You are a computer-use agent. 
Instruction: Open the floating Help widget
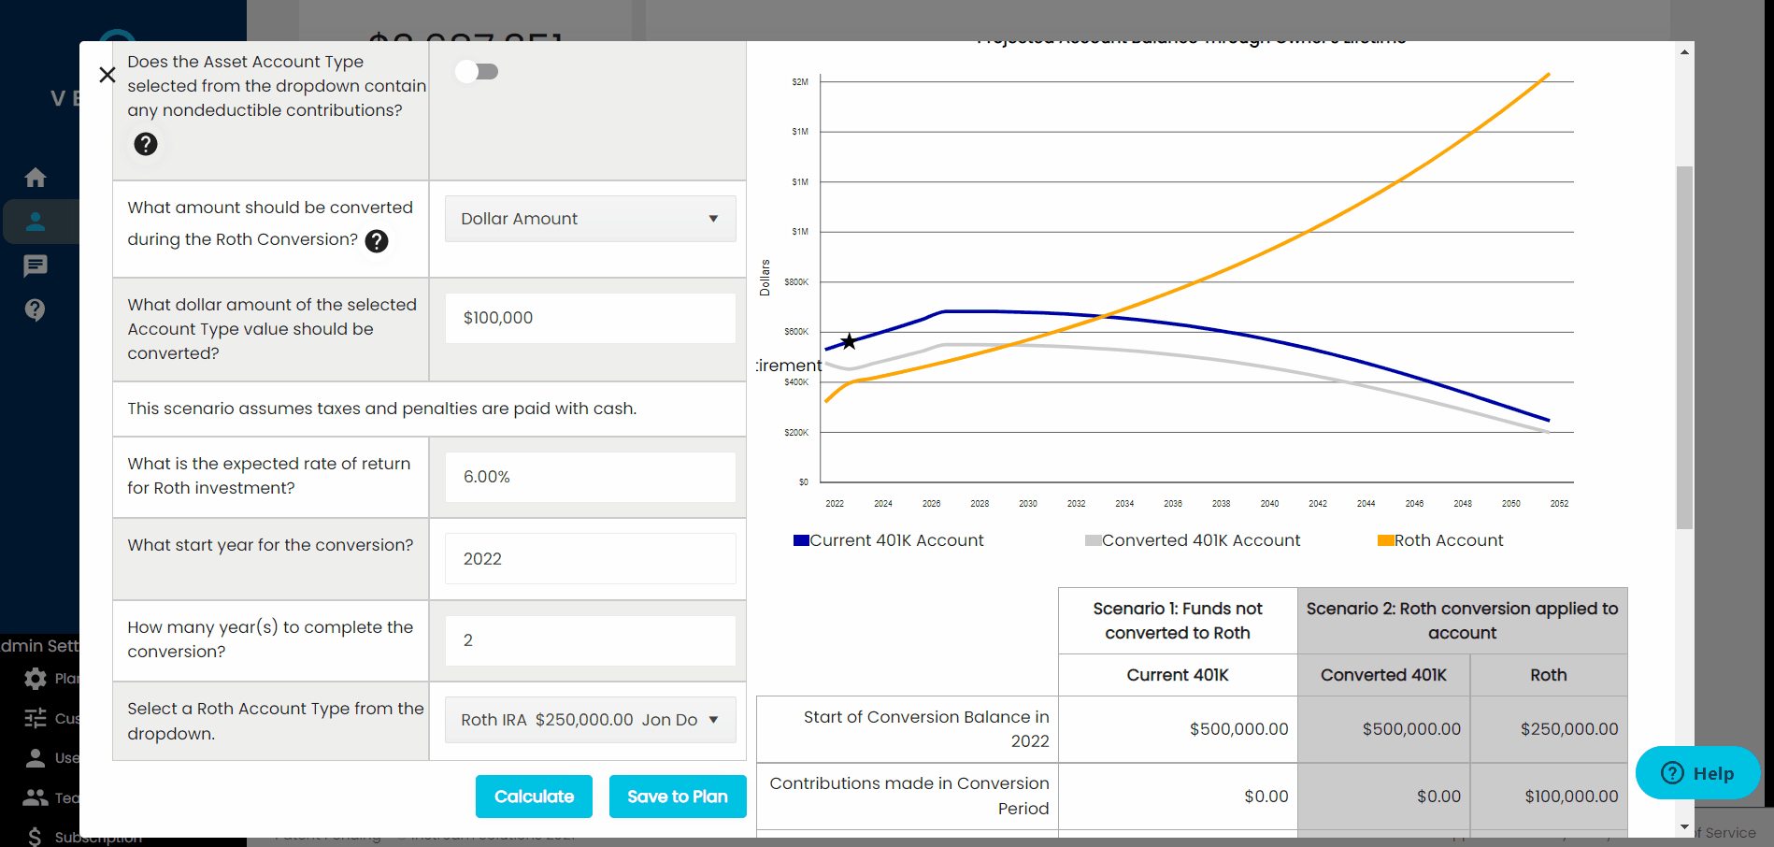point(1697,773)
